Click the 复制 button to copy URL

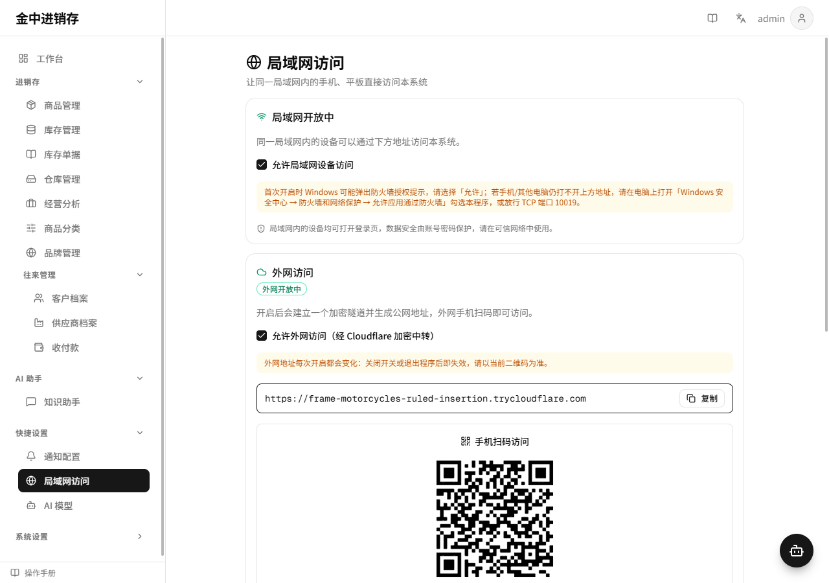(x=702, y=398)
